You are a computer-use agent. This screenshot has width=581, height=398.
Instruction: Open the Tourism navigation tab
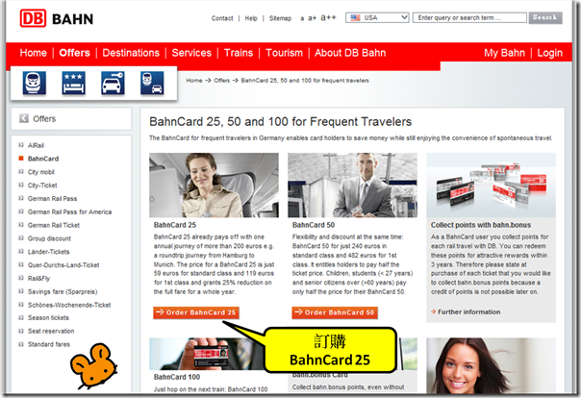point(284,53)
